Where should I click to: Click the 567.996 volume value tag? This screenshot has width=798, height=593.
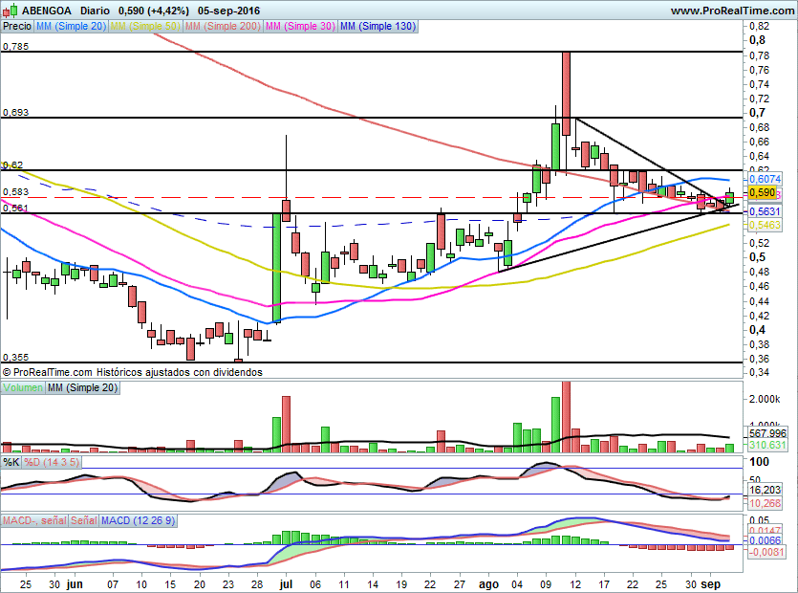pyautogui.click(x=767, y=433)
